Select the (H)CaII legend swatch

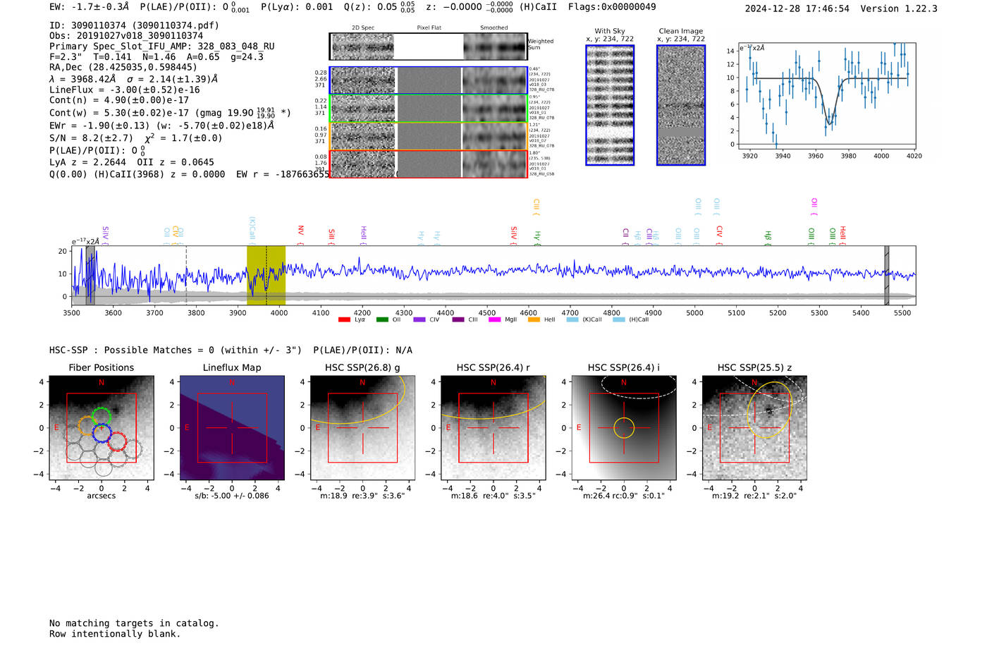click(x=619, y=320)
